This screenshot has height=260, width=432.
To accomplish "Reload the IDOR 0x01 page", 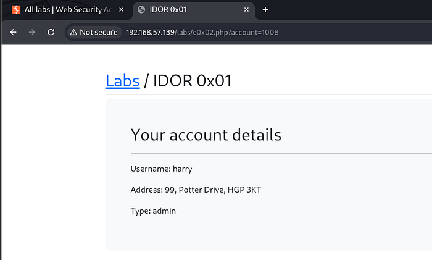I will (51, 32).
